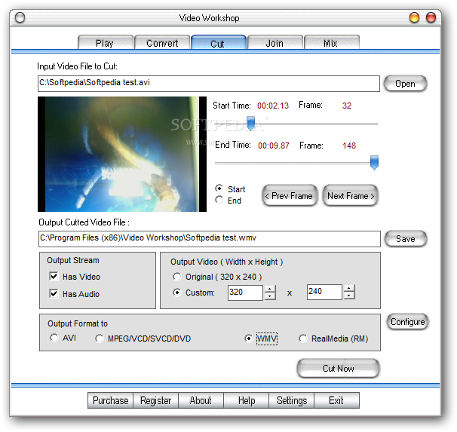Choose RealMedia (RM) output format

(x=303, y=339)
